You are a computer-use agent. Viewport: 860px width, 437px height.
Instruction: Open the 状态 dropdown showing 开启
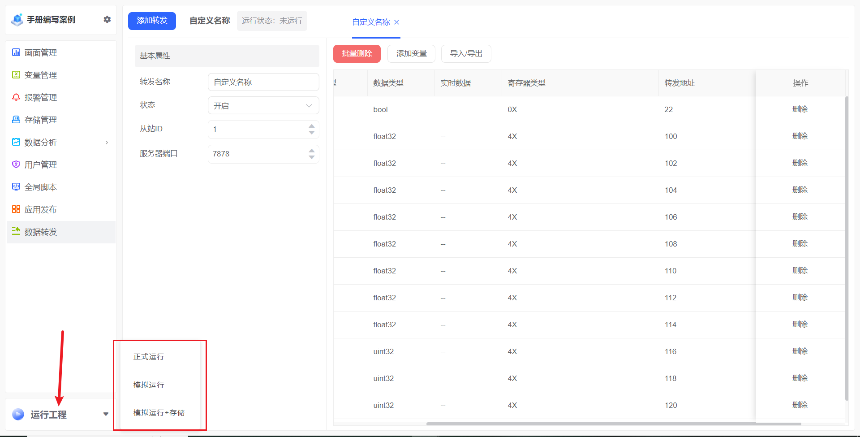pyautogui.click(x=263, y=106)
